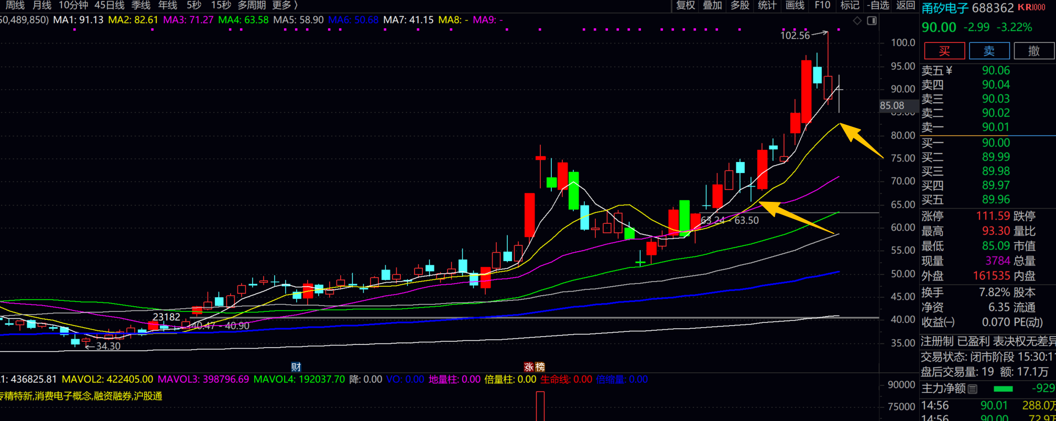The width and height of the screenshot is (1056, 421).
Task: Switch to 季线 quarterly period
Action: click(x=140, y=5)
